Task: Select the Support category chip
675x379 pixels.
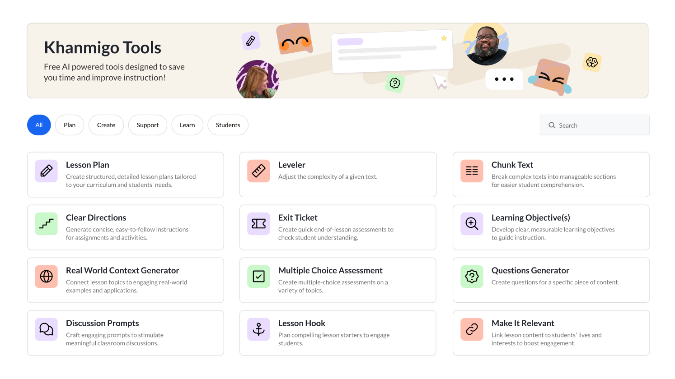Action: pyautogui.click(x=148, y=125)
